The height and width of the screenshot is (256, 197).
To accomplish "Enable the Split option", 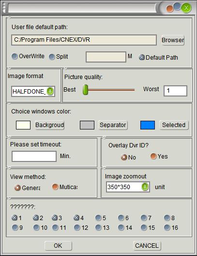I will pyautogui.click(x=52, y=57).
